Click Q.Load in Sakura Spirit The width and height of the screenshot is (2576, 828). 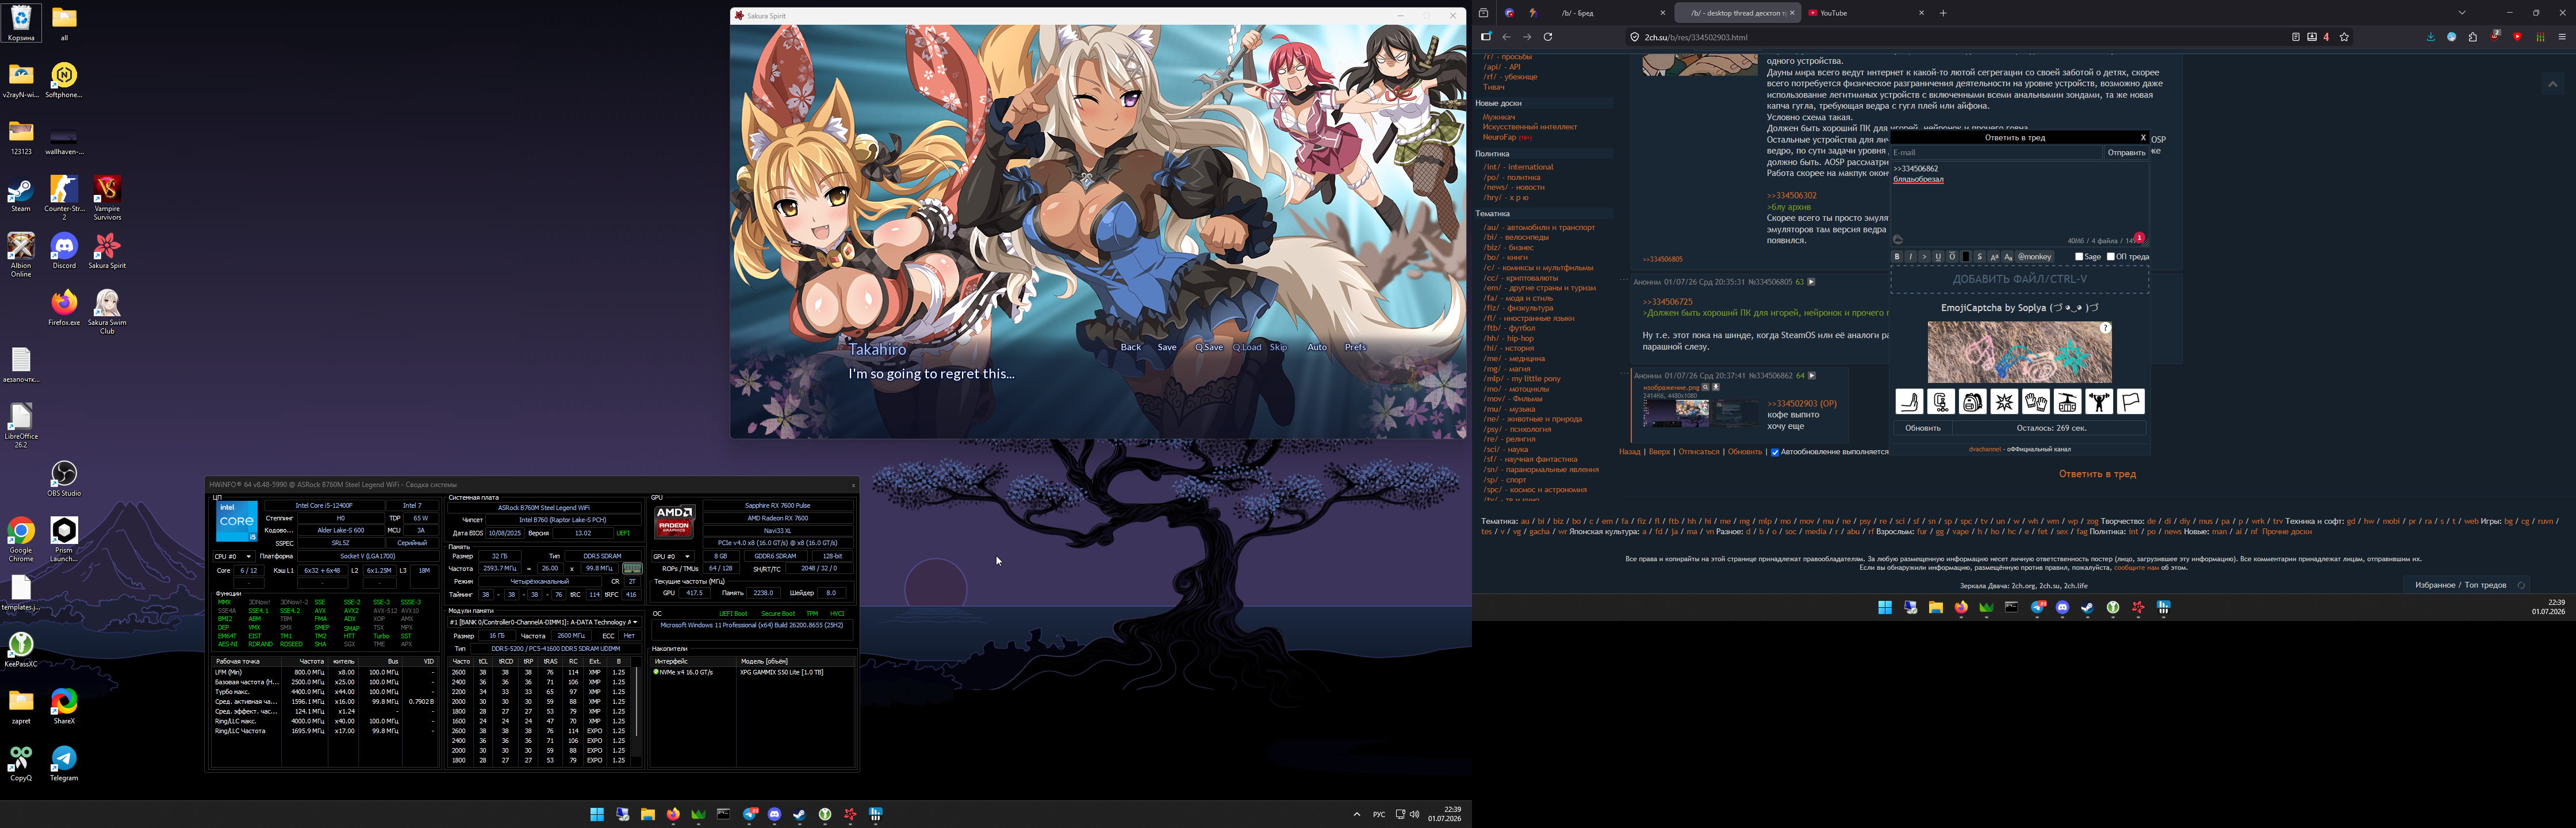1247,347
